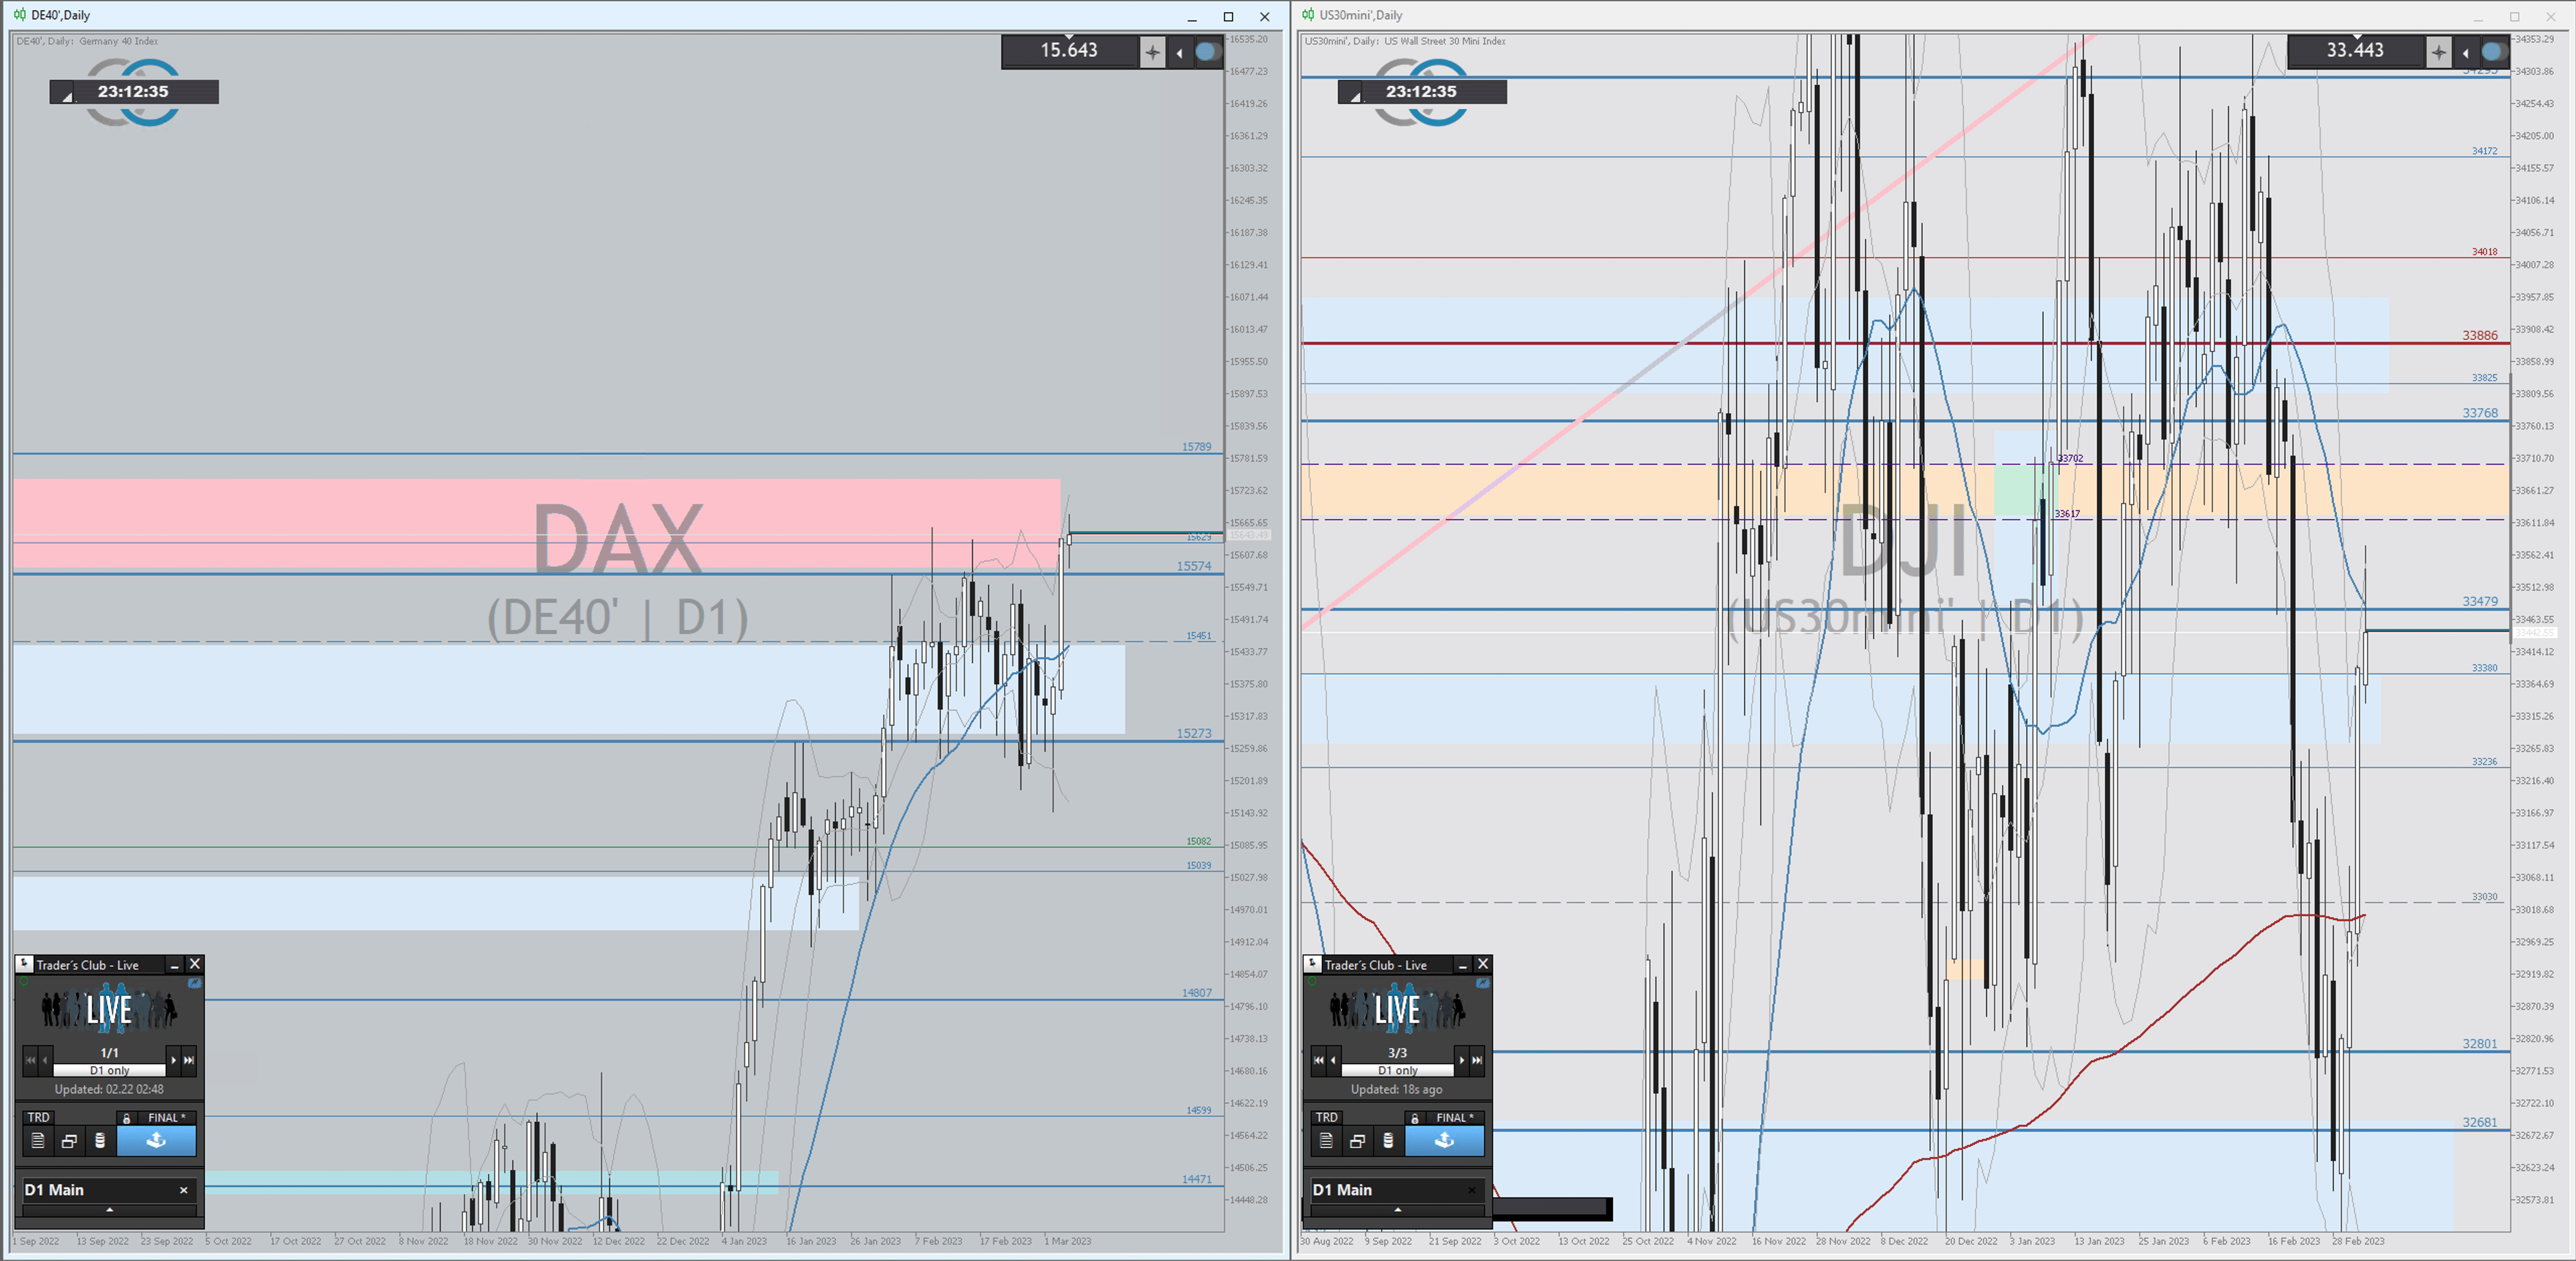2576x1261 pixels.
Task: Minimize the Trader's Club panel on DE40 chart
Action: (x=174, y=965)
